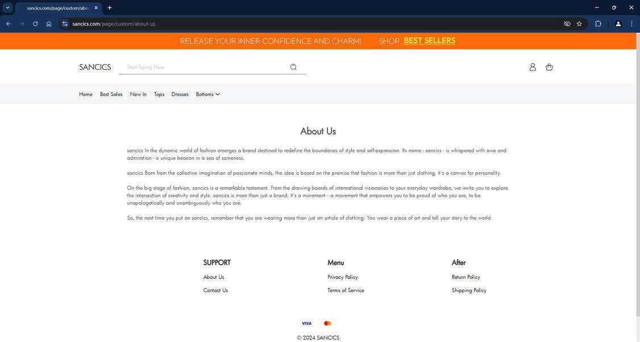This screenshot has height=342, width=640.
Task: Open the Return Policy link
Action: tap(466, 277)
